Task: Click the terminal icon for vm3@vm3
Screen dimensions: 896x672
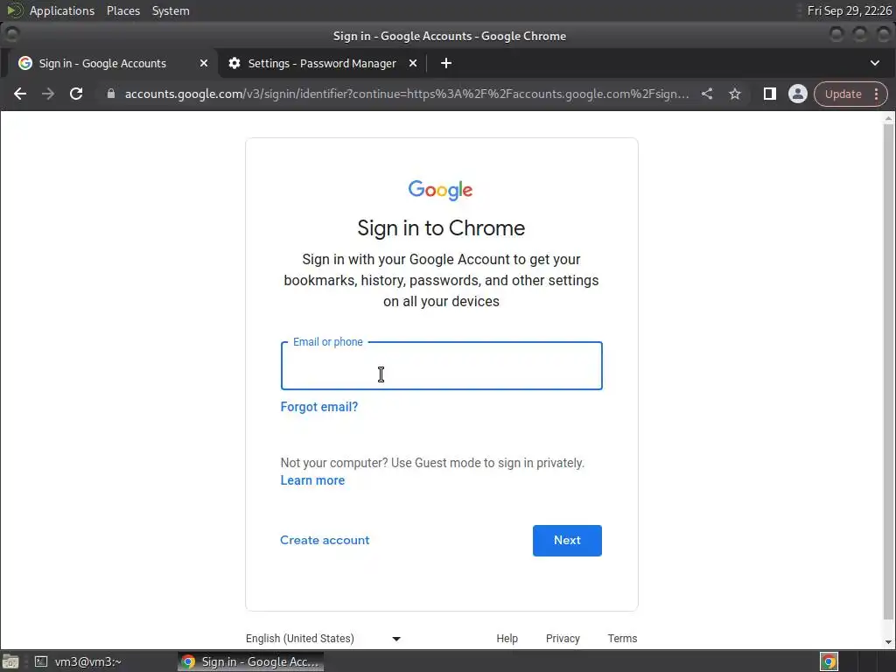Action: [41, 661]
